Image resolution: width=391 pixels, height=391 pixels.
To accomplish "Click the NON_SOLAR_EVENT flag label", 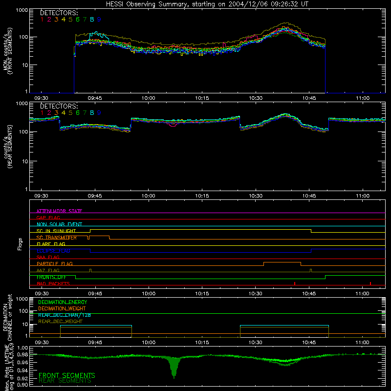I will [59, 224].
